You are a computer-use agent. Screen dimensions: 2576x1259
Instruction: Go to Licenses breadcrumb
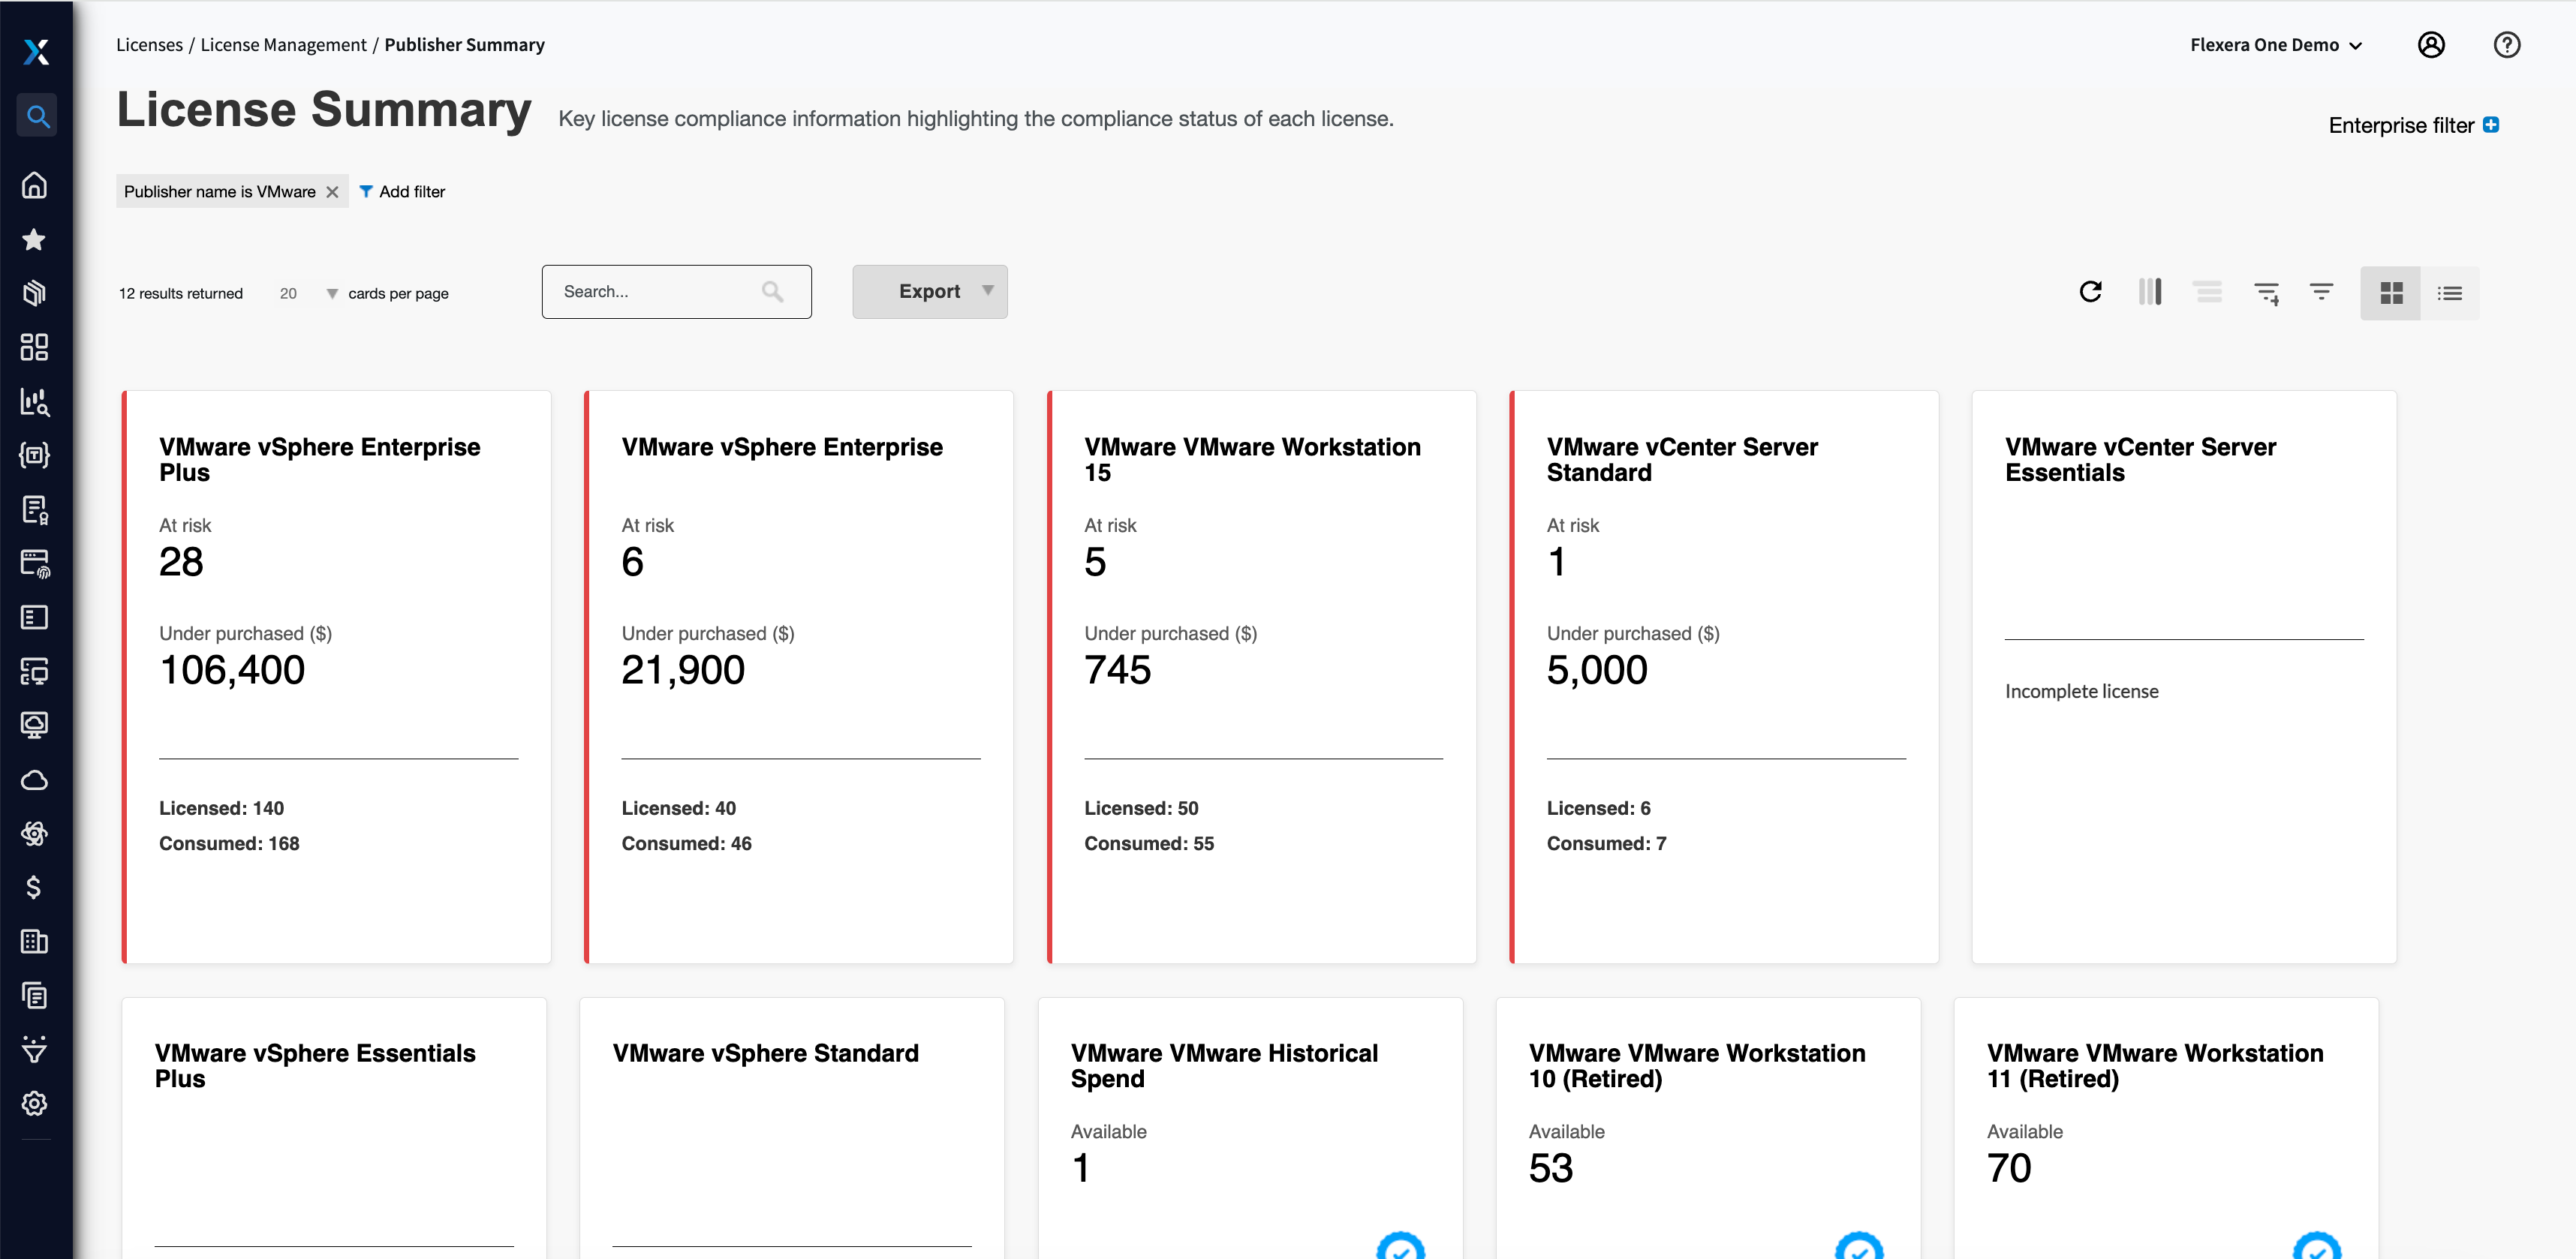pyautogui.click(x=149, y=45)
